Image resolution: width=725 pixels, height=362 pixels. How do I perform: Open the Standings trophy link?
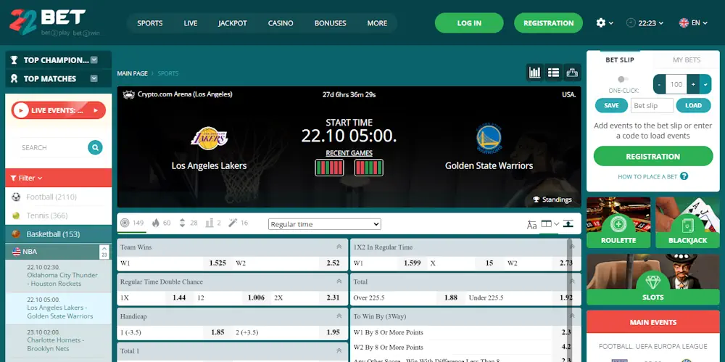pos(552,199)
